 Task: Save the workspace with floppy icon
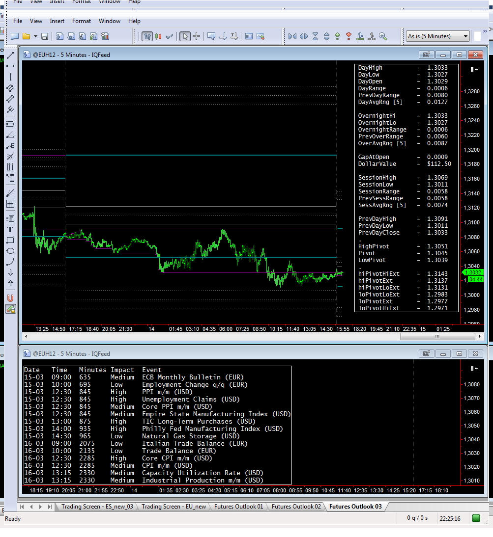click(x=45, y=36)
